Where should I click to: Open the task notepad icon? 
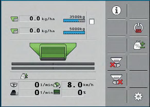[92, 21]
